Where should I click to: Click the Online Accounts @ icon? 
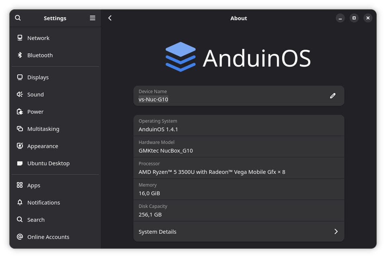pos(20,237)
